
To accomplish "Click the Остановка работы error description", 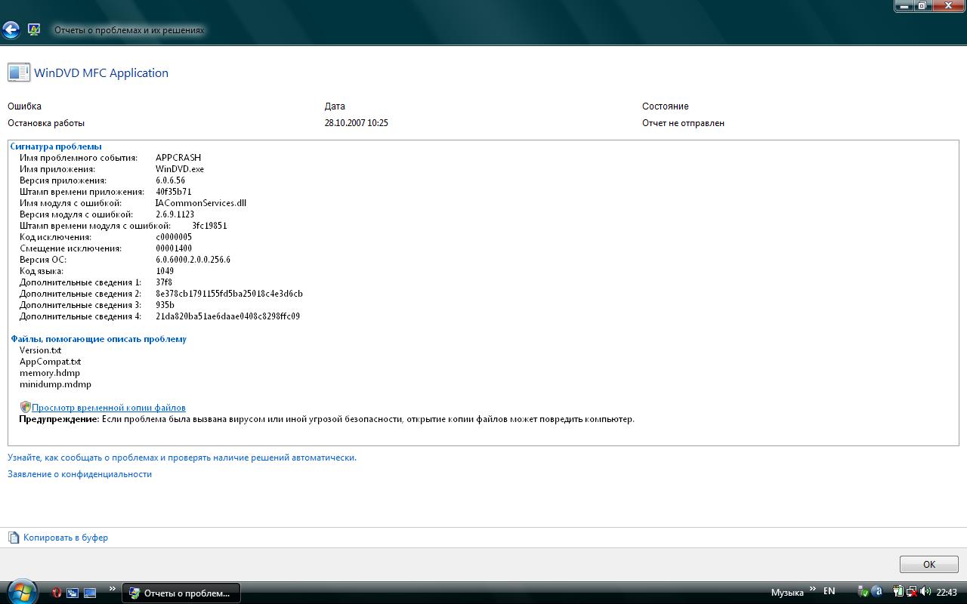I will (46, 123).
